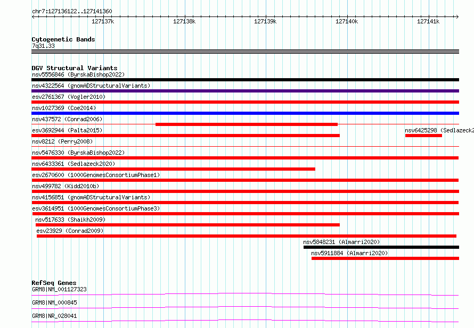This screenshot has width=474, height=328.
Task: Open variant nsv4322564 (gnomADStructuralVariants) label
Action: click(91, 86)
